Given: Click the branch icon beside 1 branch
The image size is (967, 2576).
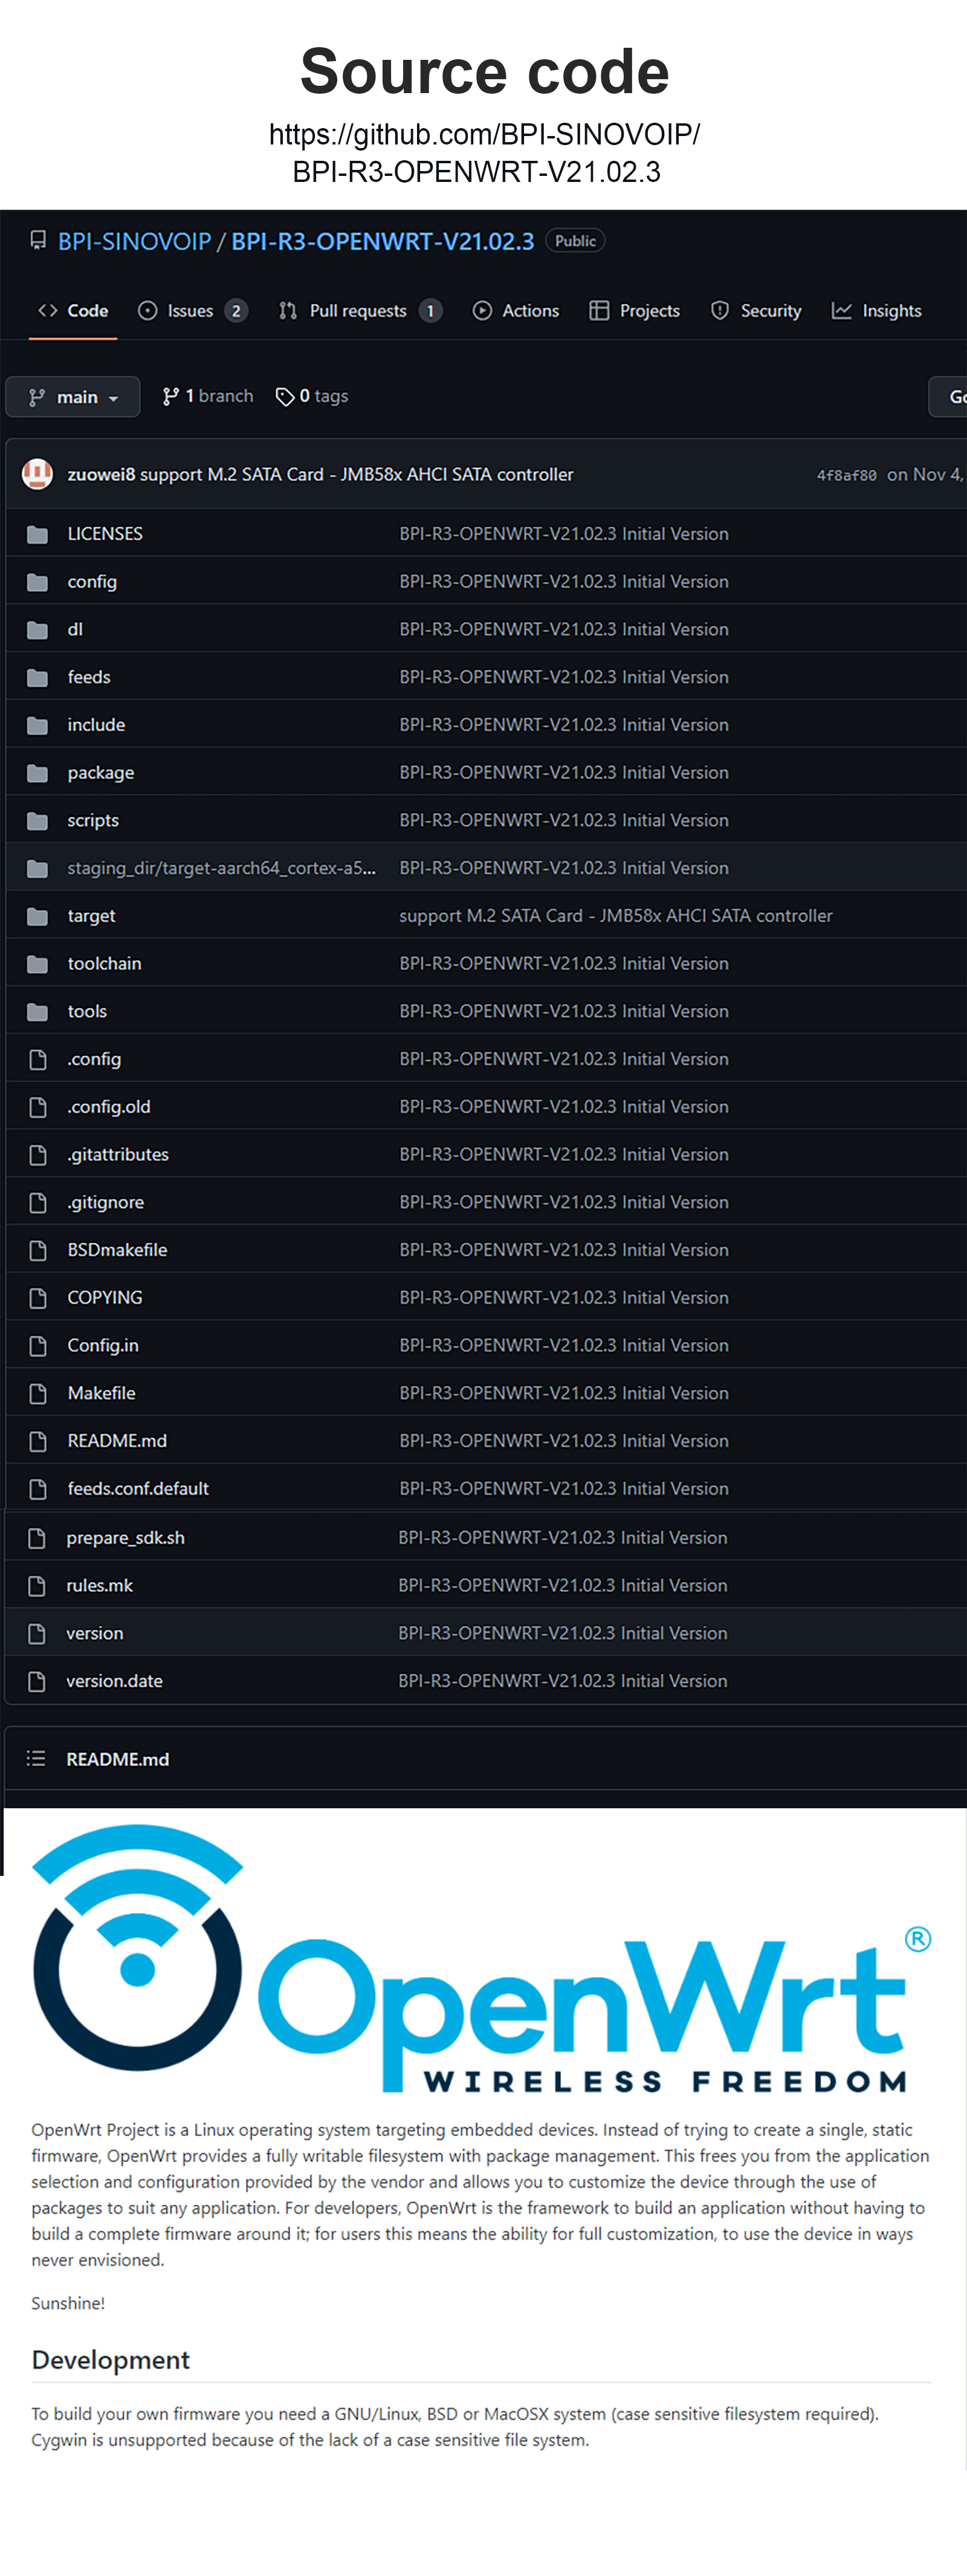Looking at the screenshot, I should pos(171,397).
